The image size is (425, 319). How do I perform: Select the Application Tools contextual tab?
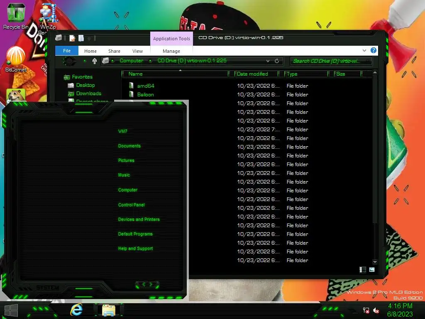[x=171, y=39]
